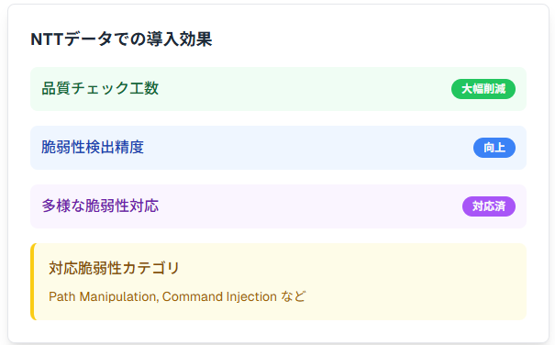Viewport: 555px width, 345px height.
Task: Click empty middle of purple 多様な脆弱性対応 row
Action: (x=308, y=206)
